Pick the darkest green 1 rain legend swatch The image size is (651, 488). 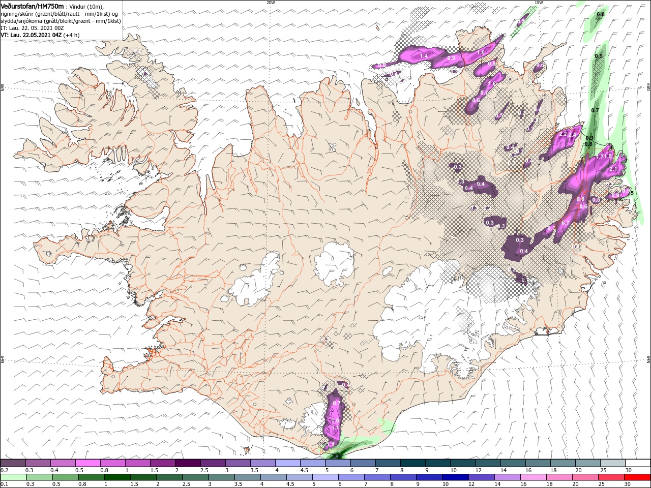click(117, 477)
